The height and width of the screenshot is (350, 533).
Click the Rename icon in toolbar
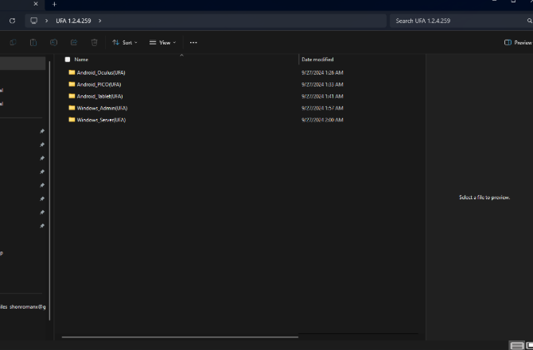pos(53,43)
